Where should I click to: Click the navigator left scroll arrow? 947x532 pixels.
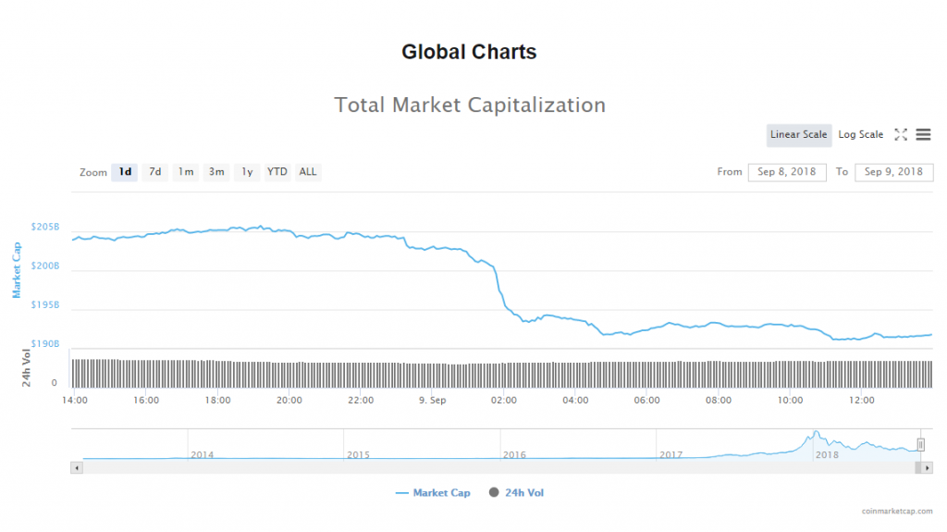(77, 468)
